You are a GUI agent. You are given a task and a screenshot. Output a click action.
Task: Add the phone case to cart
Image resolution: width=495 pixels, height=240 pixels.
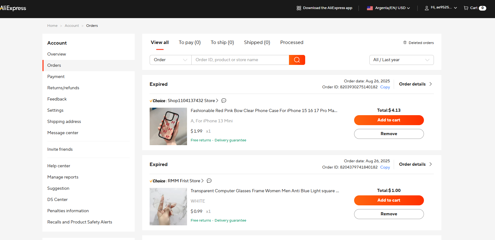[389, 120]
